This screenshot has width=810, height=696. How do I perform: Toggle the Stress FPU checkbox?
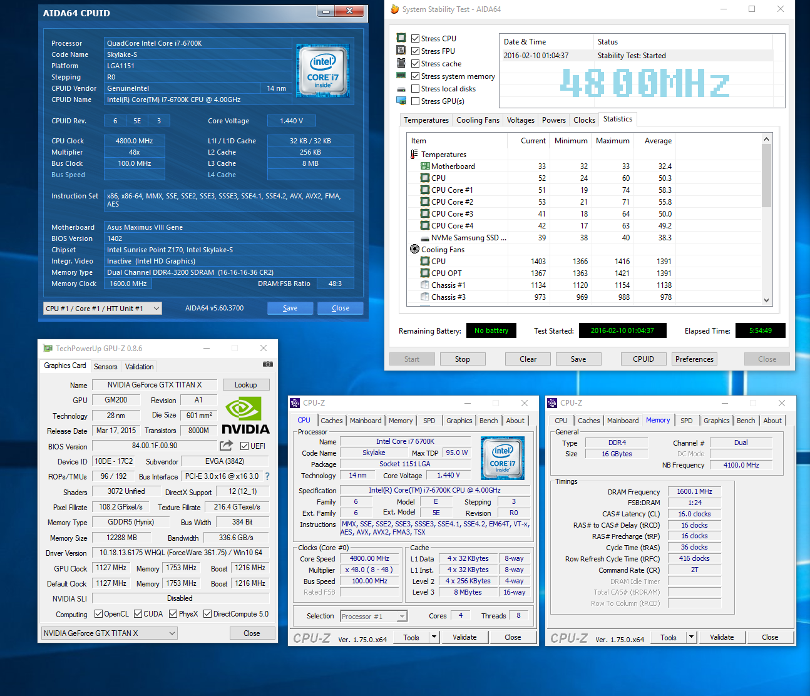point(415,51)
